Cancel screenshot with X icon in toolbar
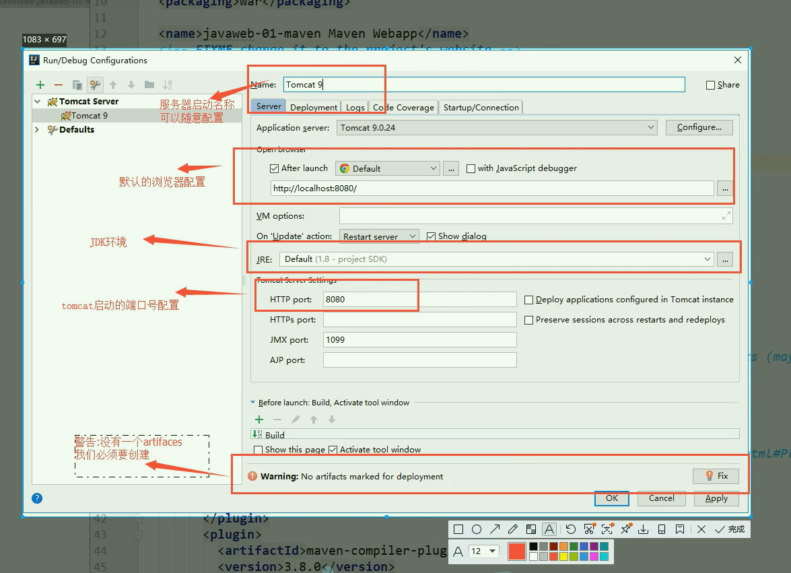This screenshot has width=791, height=573. [x=701, y=529]
